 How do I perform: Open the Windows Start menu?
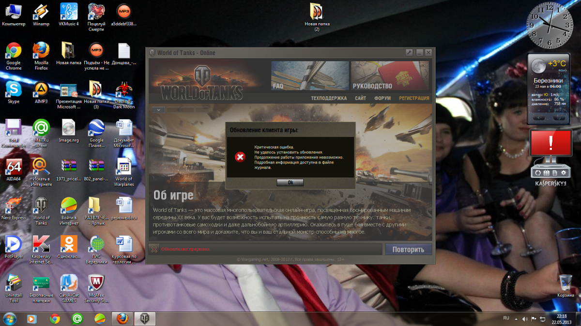click(x=9, y=319)
